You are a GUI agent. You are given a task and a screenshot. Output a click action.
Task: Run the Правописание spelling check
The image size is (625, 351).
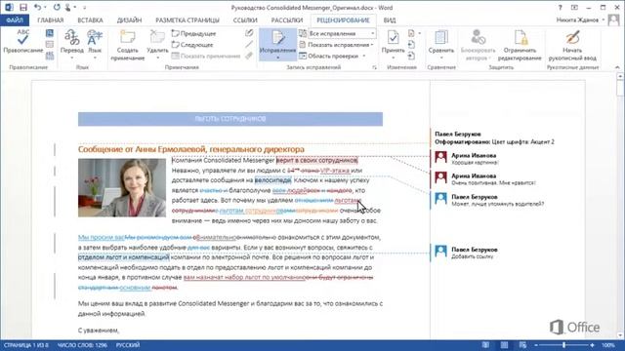pyautogui.click(x=22, y=41)
